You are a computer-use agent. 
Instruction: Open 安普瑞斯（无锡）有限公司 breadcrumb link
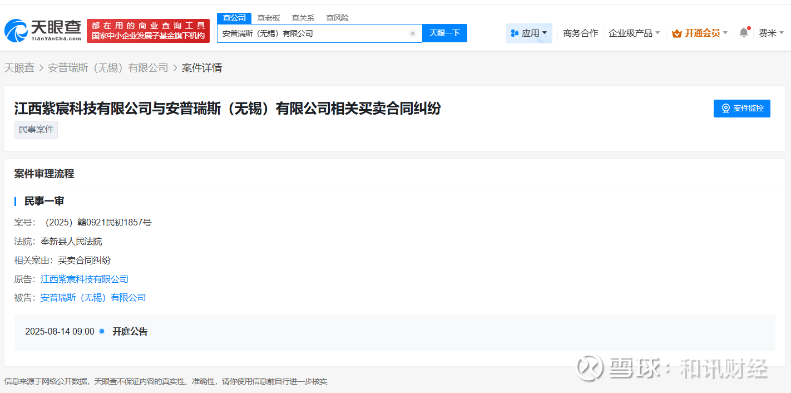108,68
